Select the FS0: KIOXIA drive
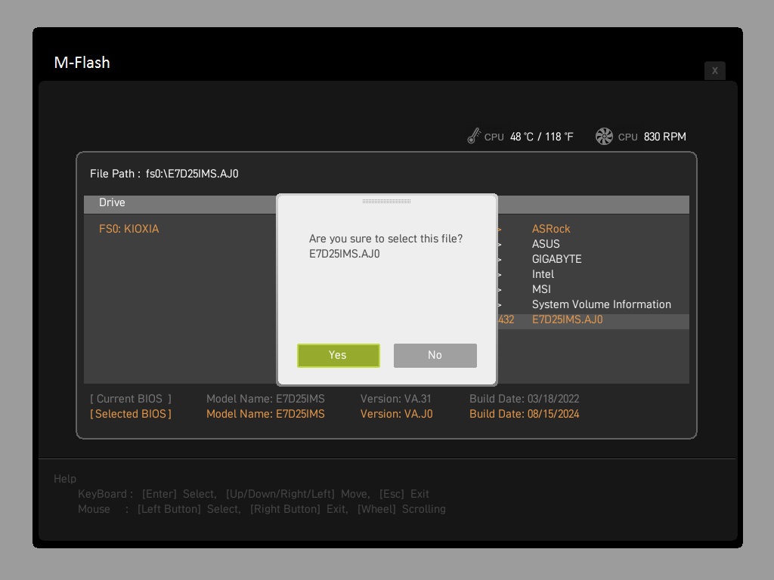The width and height of the screenshot is (774, 580). pyautogui.click(x=129, y=229)
